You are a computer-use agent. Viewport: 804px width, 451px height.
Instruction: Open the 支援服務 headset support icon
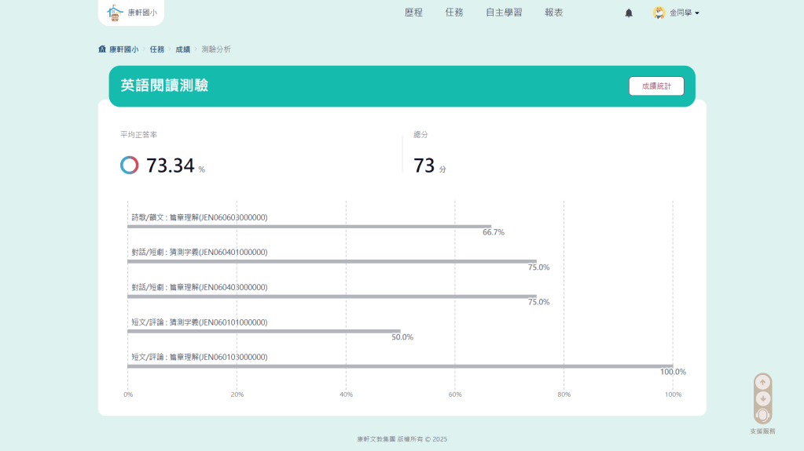pyautogui.click(x=762, y=415)
